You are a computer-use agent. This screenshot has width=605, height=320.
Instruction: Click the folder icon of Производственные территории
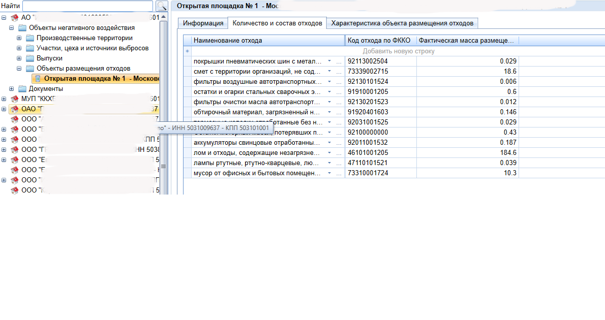30,38
